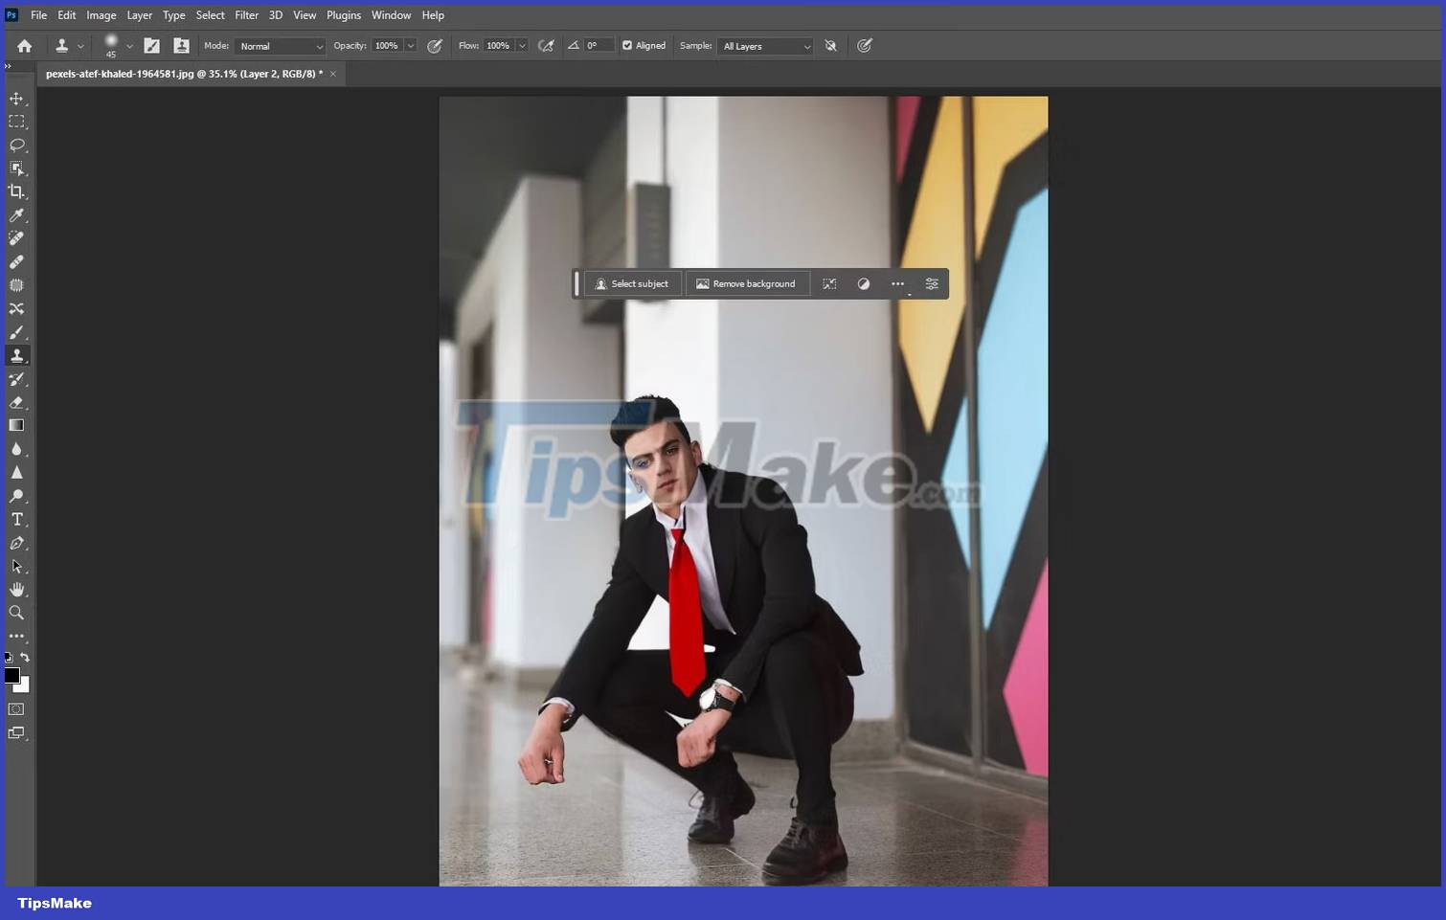Viewport: 1446px width, 920px height.
Task: Toggle the Aligned checkbox
Action: [x=626, y=45]
